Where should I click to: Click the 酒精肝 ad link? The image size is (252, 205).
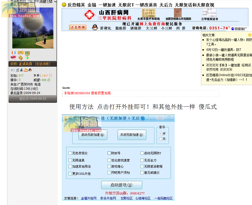[x=136, y=28]
